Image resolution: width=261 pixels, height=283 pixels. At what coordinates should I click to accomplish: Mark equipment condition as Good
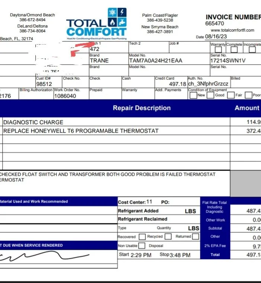pos(210,95)
